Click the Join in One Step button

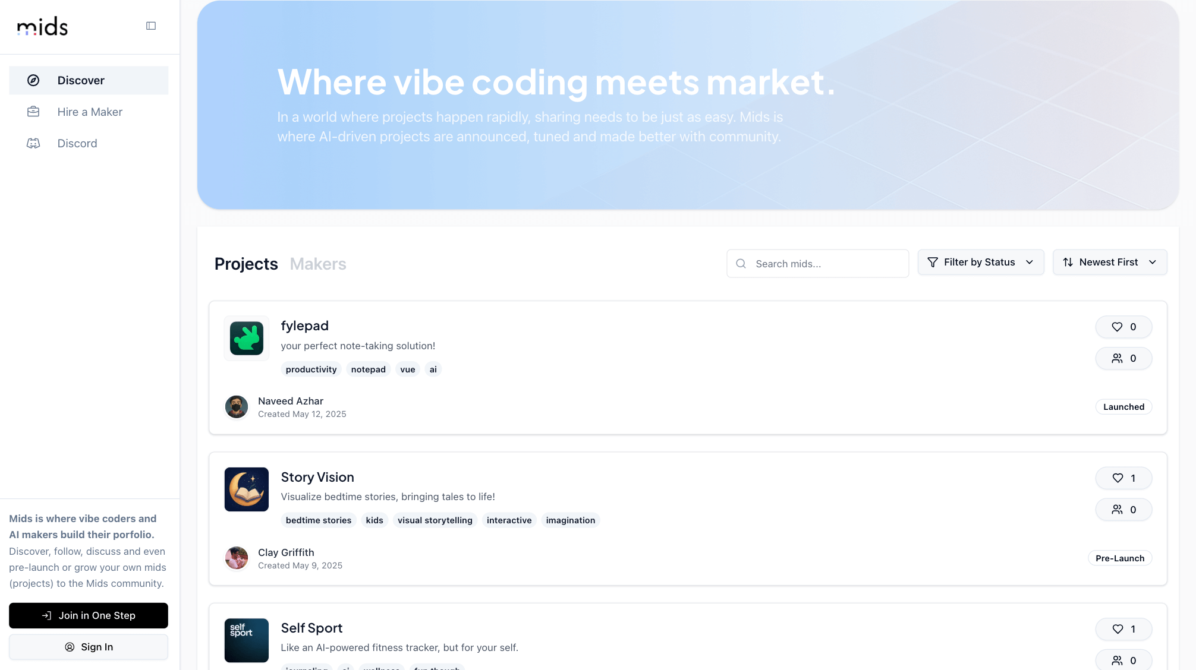(x=89, y=615)
